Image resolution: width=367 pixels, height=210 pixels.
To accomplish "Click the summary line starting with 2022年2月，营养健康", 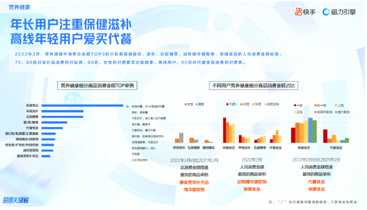I will coord(149,54).
